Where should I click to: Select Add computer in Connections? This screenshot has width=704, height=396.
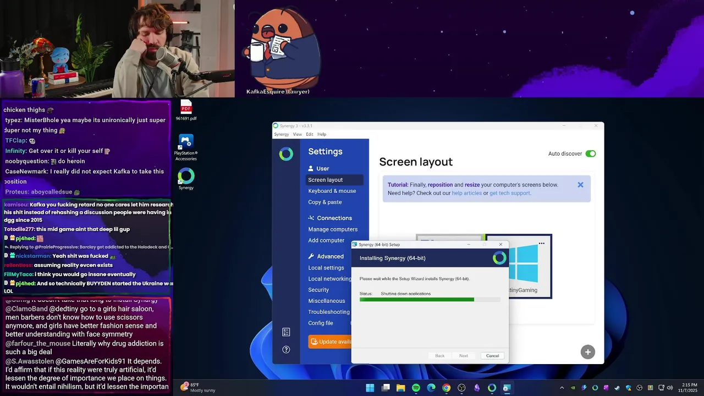point(326,240)
